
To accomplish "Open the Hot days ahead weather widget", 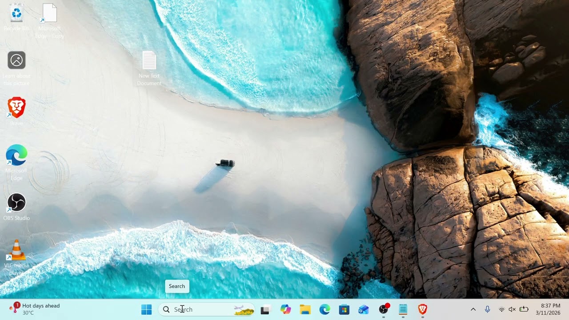I will click(x=35, y=309).
